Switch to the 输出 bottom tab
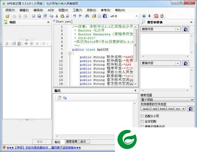The image size is (197, 152). [x=57, y=142]
